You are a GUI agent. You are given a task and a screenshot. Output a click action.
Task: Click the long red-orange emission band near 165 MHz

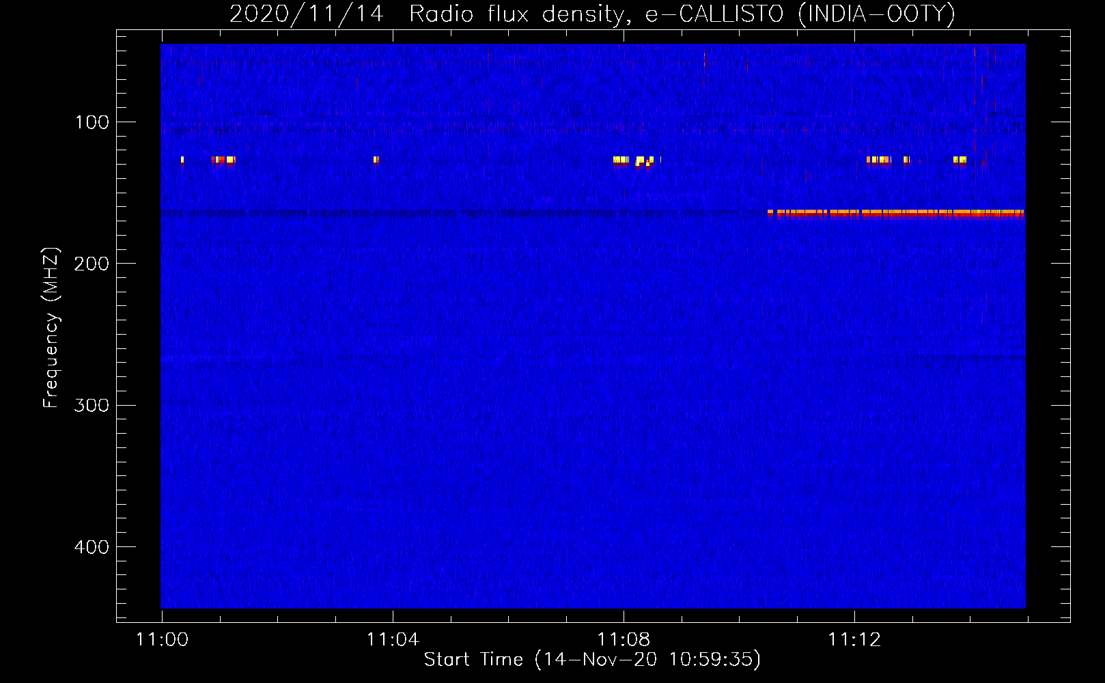895,214
